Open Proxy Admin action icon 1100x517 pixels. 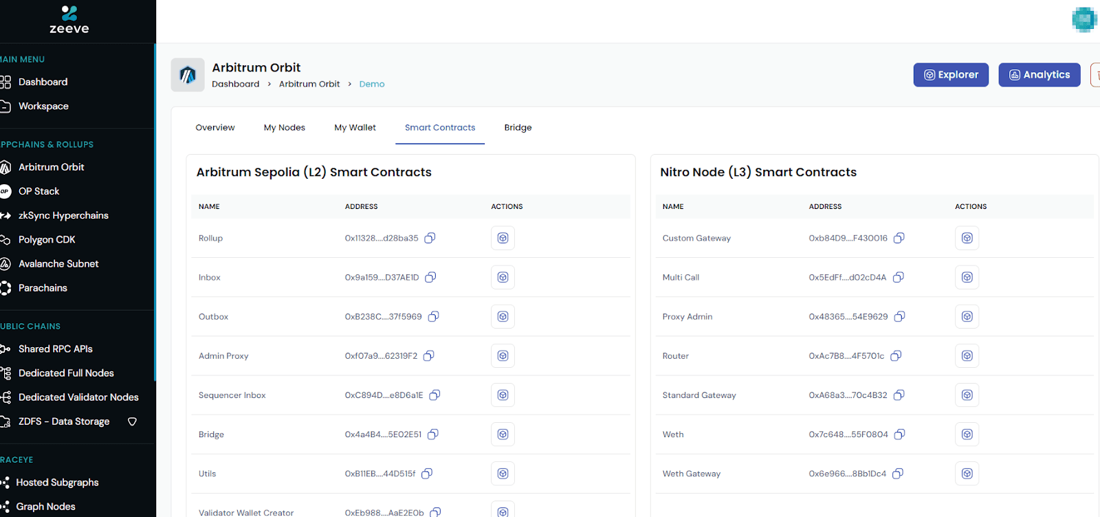click(967, 316)
